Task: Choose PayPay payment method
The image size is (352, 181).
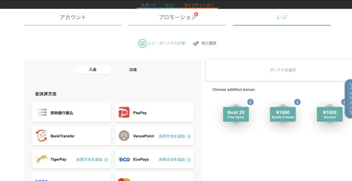Action: coord(154,113)
